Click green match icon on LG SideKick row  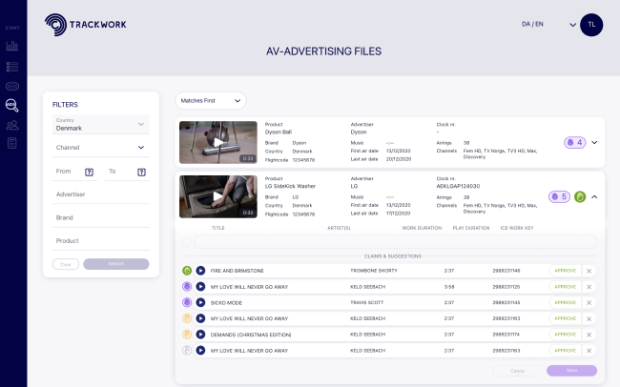pos(580,196)
